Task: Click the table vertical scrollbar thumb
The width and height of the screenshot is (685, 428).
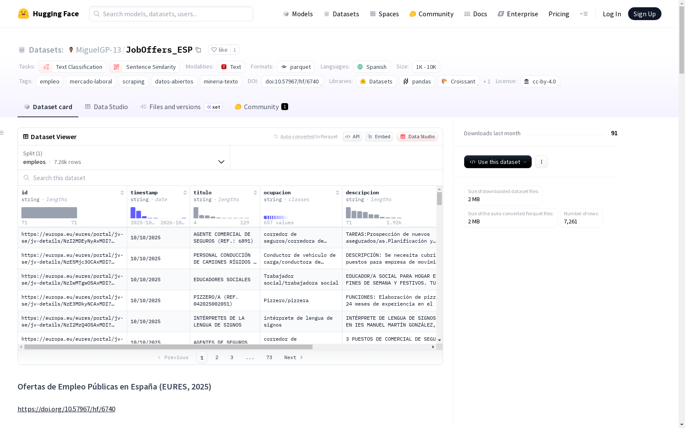Action: (x=439, y=199)
